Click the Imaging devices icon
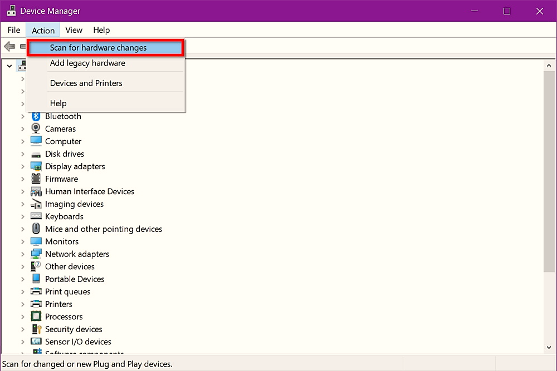This screenshot has width=557, height=371. point(36,204)
